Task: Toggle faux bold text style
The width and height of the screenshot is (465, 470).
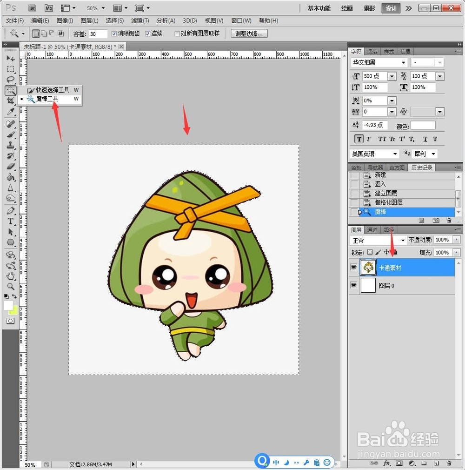Action: (359, 139)
